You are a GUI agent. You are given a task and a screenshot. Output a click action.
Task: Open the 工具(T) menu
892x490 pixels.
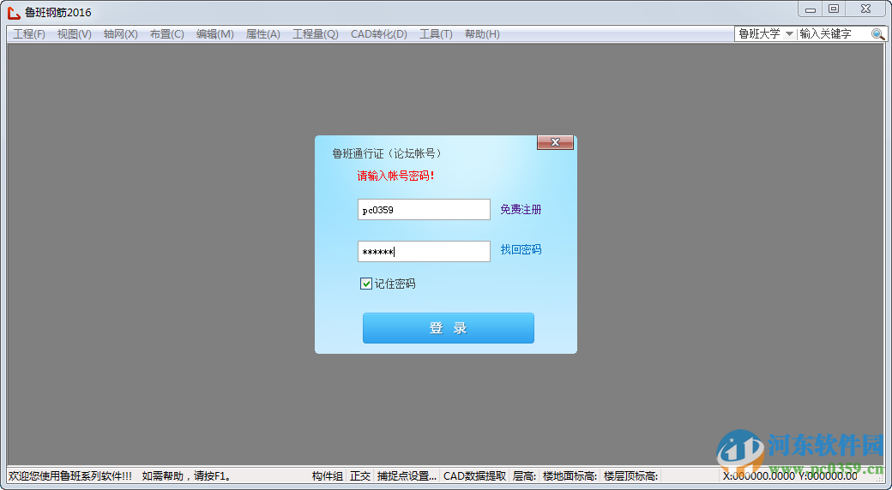(436, 34)
